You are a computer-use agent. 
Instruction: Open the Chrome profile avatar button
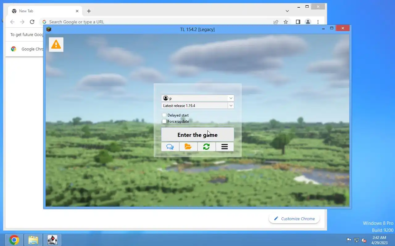(x=308, y=22)
